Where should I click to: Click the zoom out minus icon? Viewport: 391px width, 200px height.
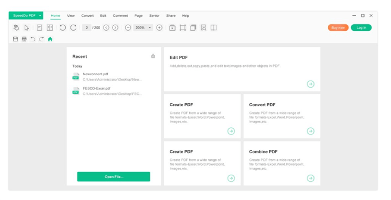click(128, 28)
